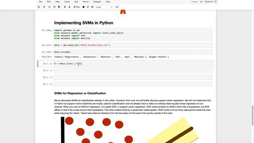Insert a new cell with the plus icon
This screenshot has height=143, width=254.
pos(44,7)
